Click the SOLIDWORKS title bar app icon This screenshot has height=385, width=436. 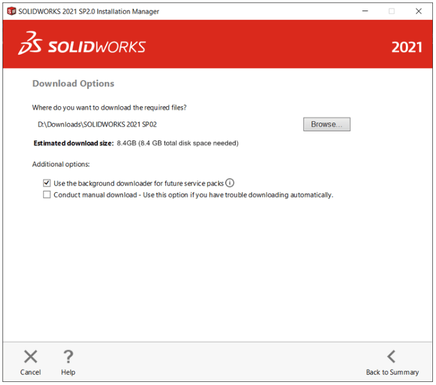click(12, 11)
